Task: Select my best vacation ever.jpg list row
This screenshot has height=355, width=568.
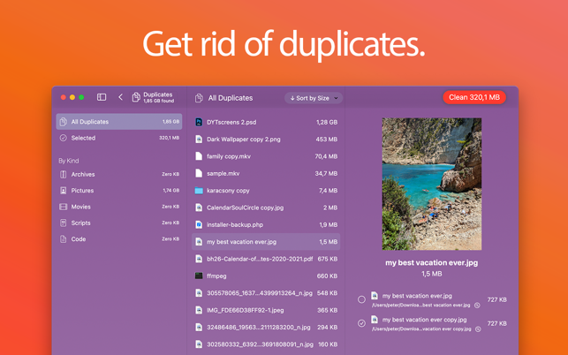Action: [x=266, y=242]
